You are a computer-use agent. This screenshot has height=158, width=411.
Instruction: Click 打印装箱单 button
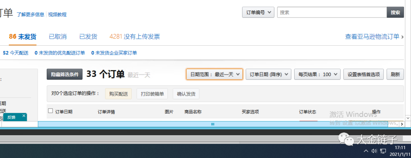click(x=152, y=94)
